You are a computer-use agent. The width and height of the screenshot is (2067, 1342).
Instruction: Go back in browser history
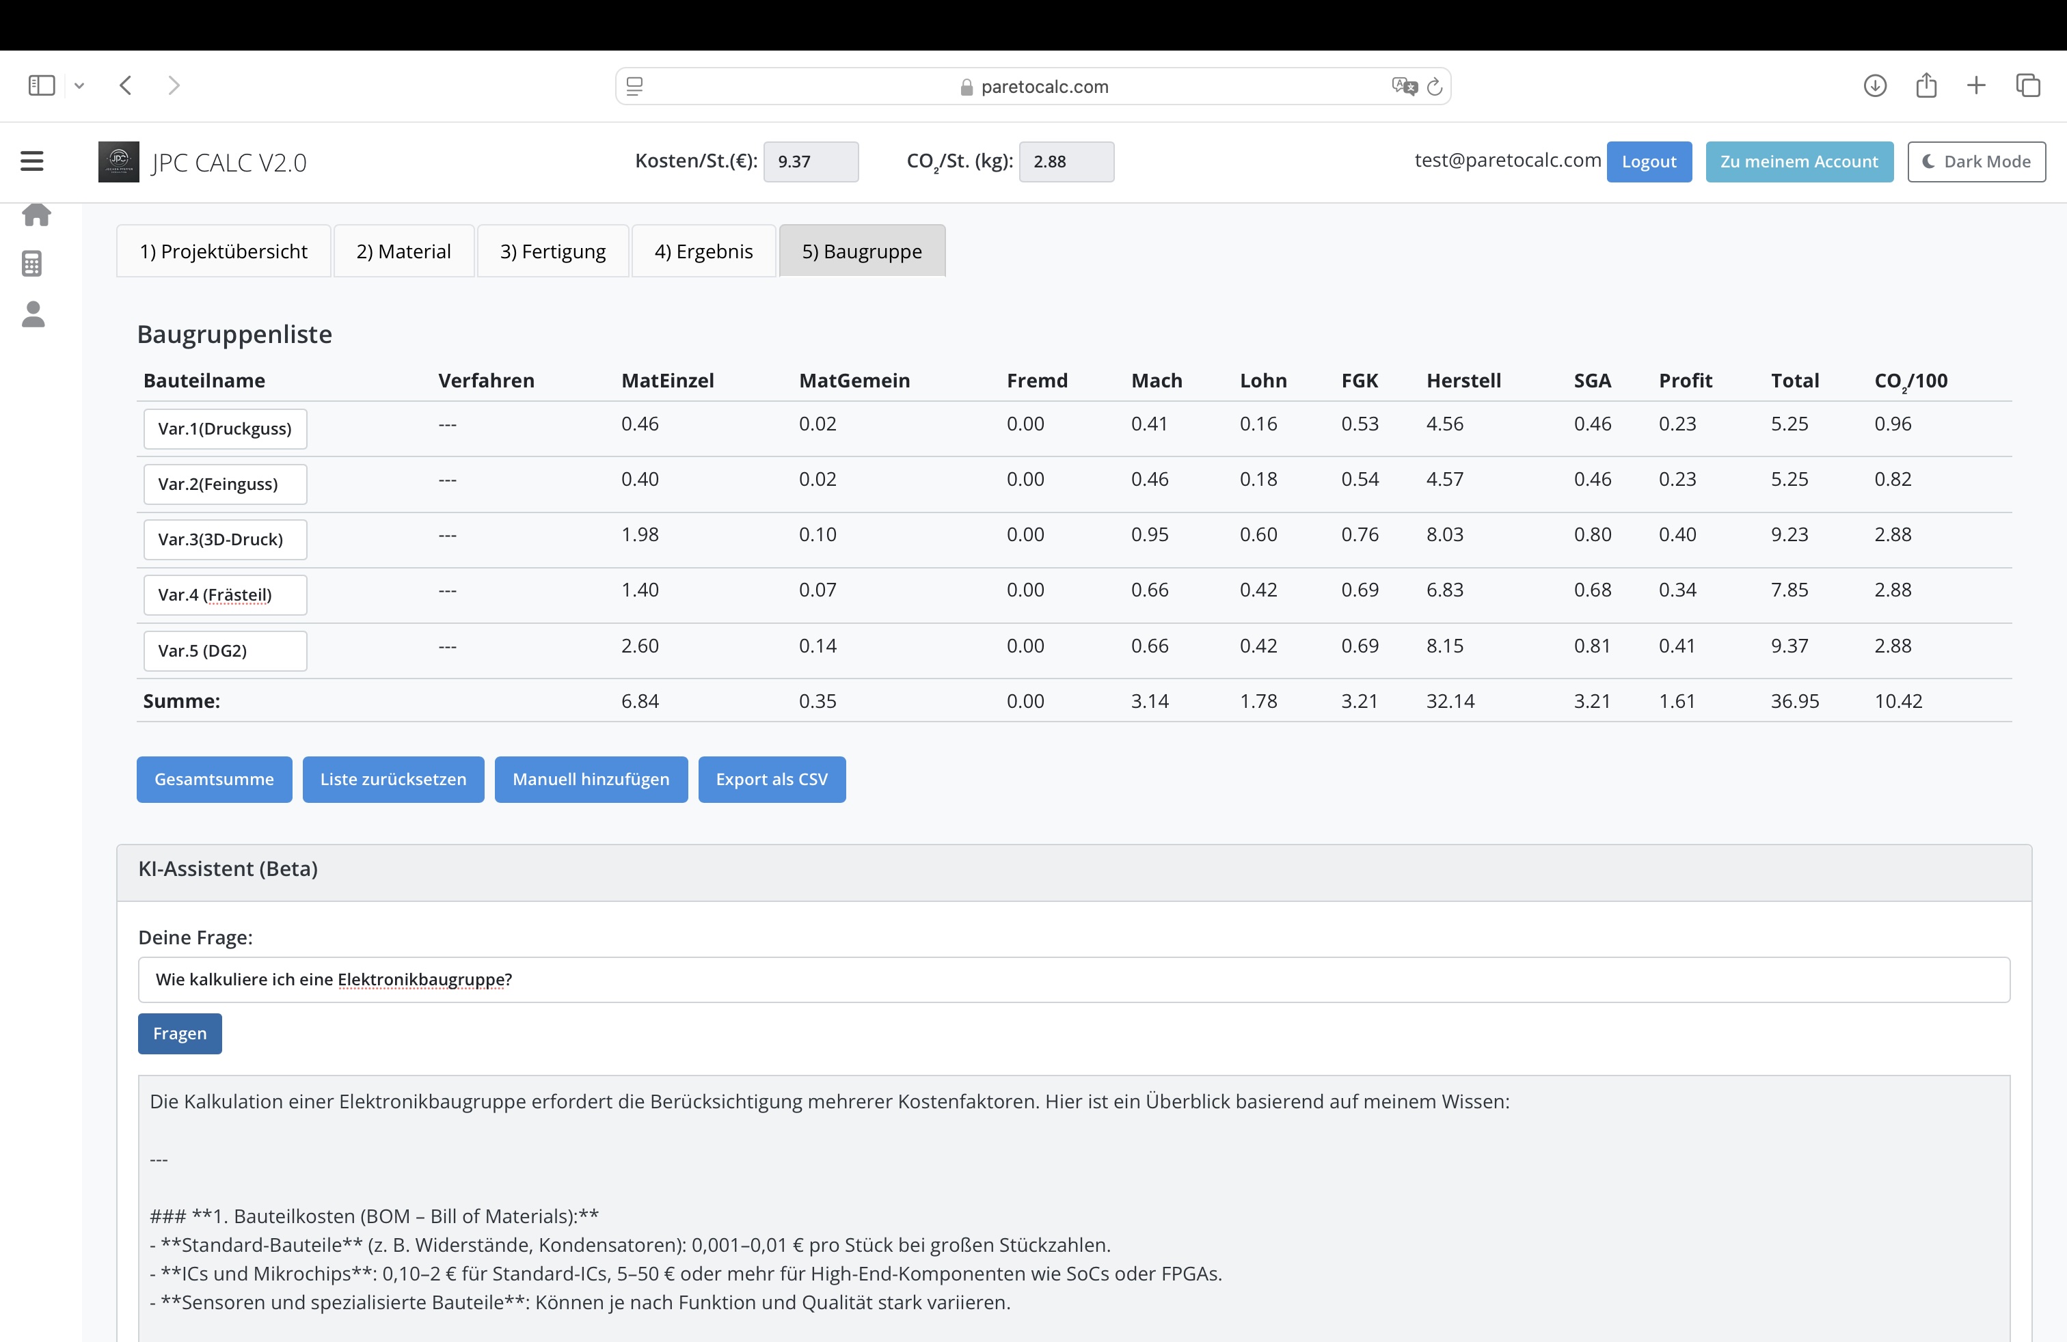126,85
